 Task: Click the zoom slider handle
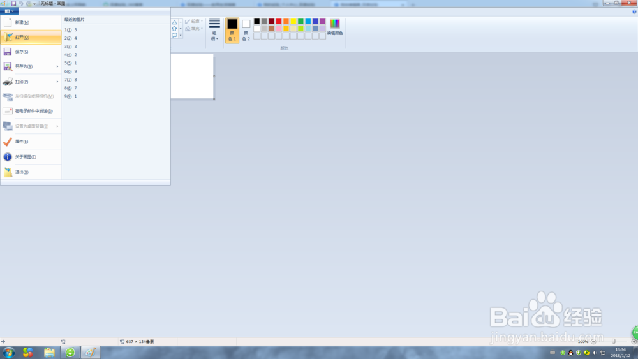coord(614,342)
